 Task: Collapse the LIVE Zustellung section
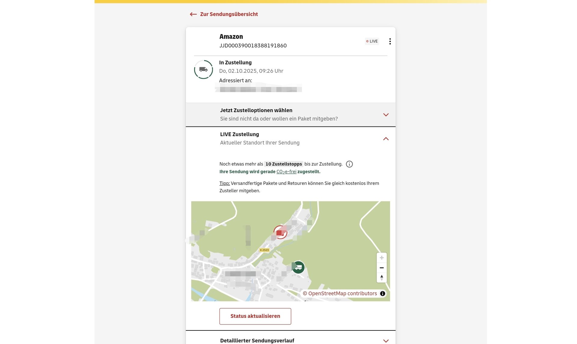point(386,139)
